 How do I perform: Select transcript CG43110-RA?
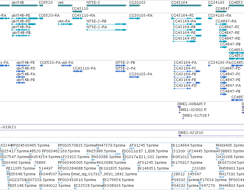coord(83,16)
